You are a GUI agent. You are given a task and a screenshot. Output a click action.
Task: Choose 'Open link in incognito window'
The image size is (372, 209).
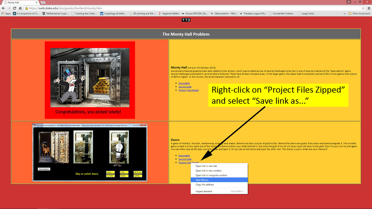[219, 175]
